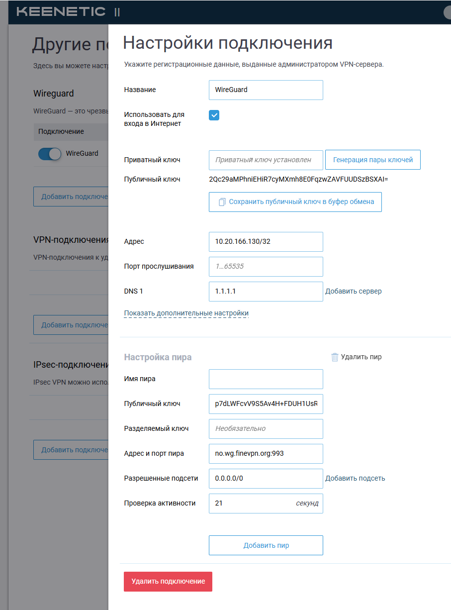
Task: Click the clipboard icon for saving the public key
Action: (222, 202)
